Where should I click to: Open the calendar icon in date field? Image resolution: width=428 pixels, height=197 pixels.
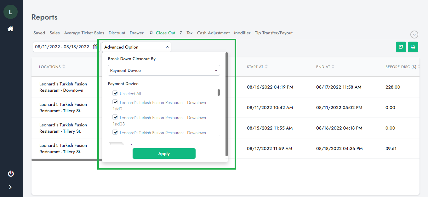pyautogui.click(x=95, y=47)
